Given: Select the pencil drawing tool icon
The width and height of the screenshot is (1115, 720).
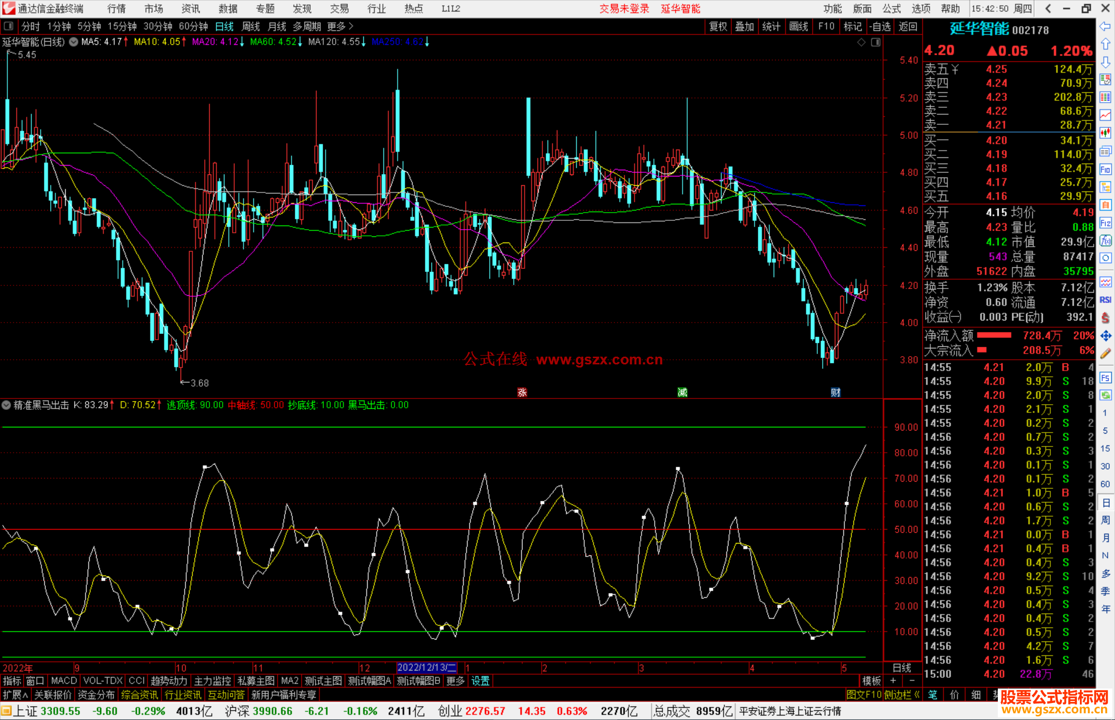Looking at the screenshot, I should pos(1105,354).
